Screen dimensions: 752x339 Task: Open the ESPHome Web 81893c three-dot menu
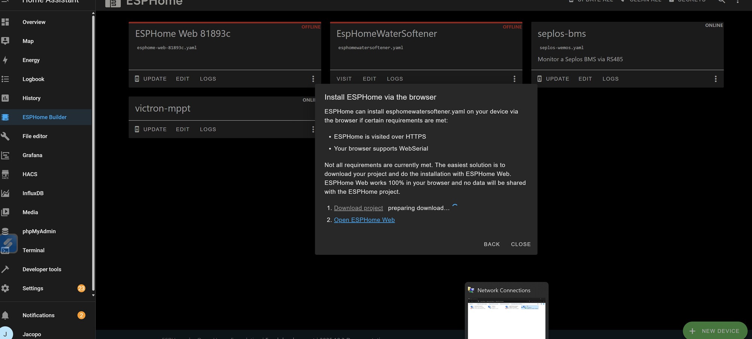coord(313,79)
